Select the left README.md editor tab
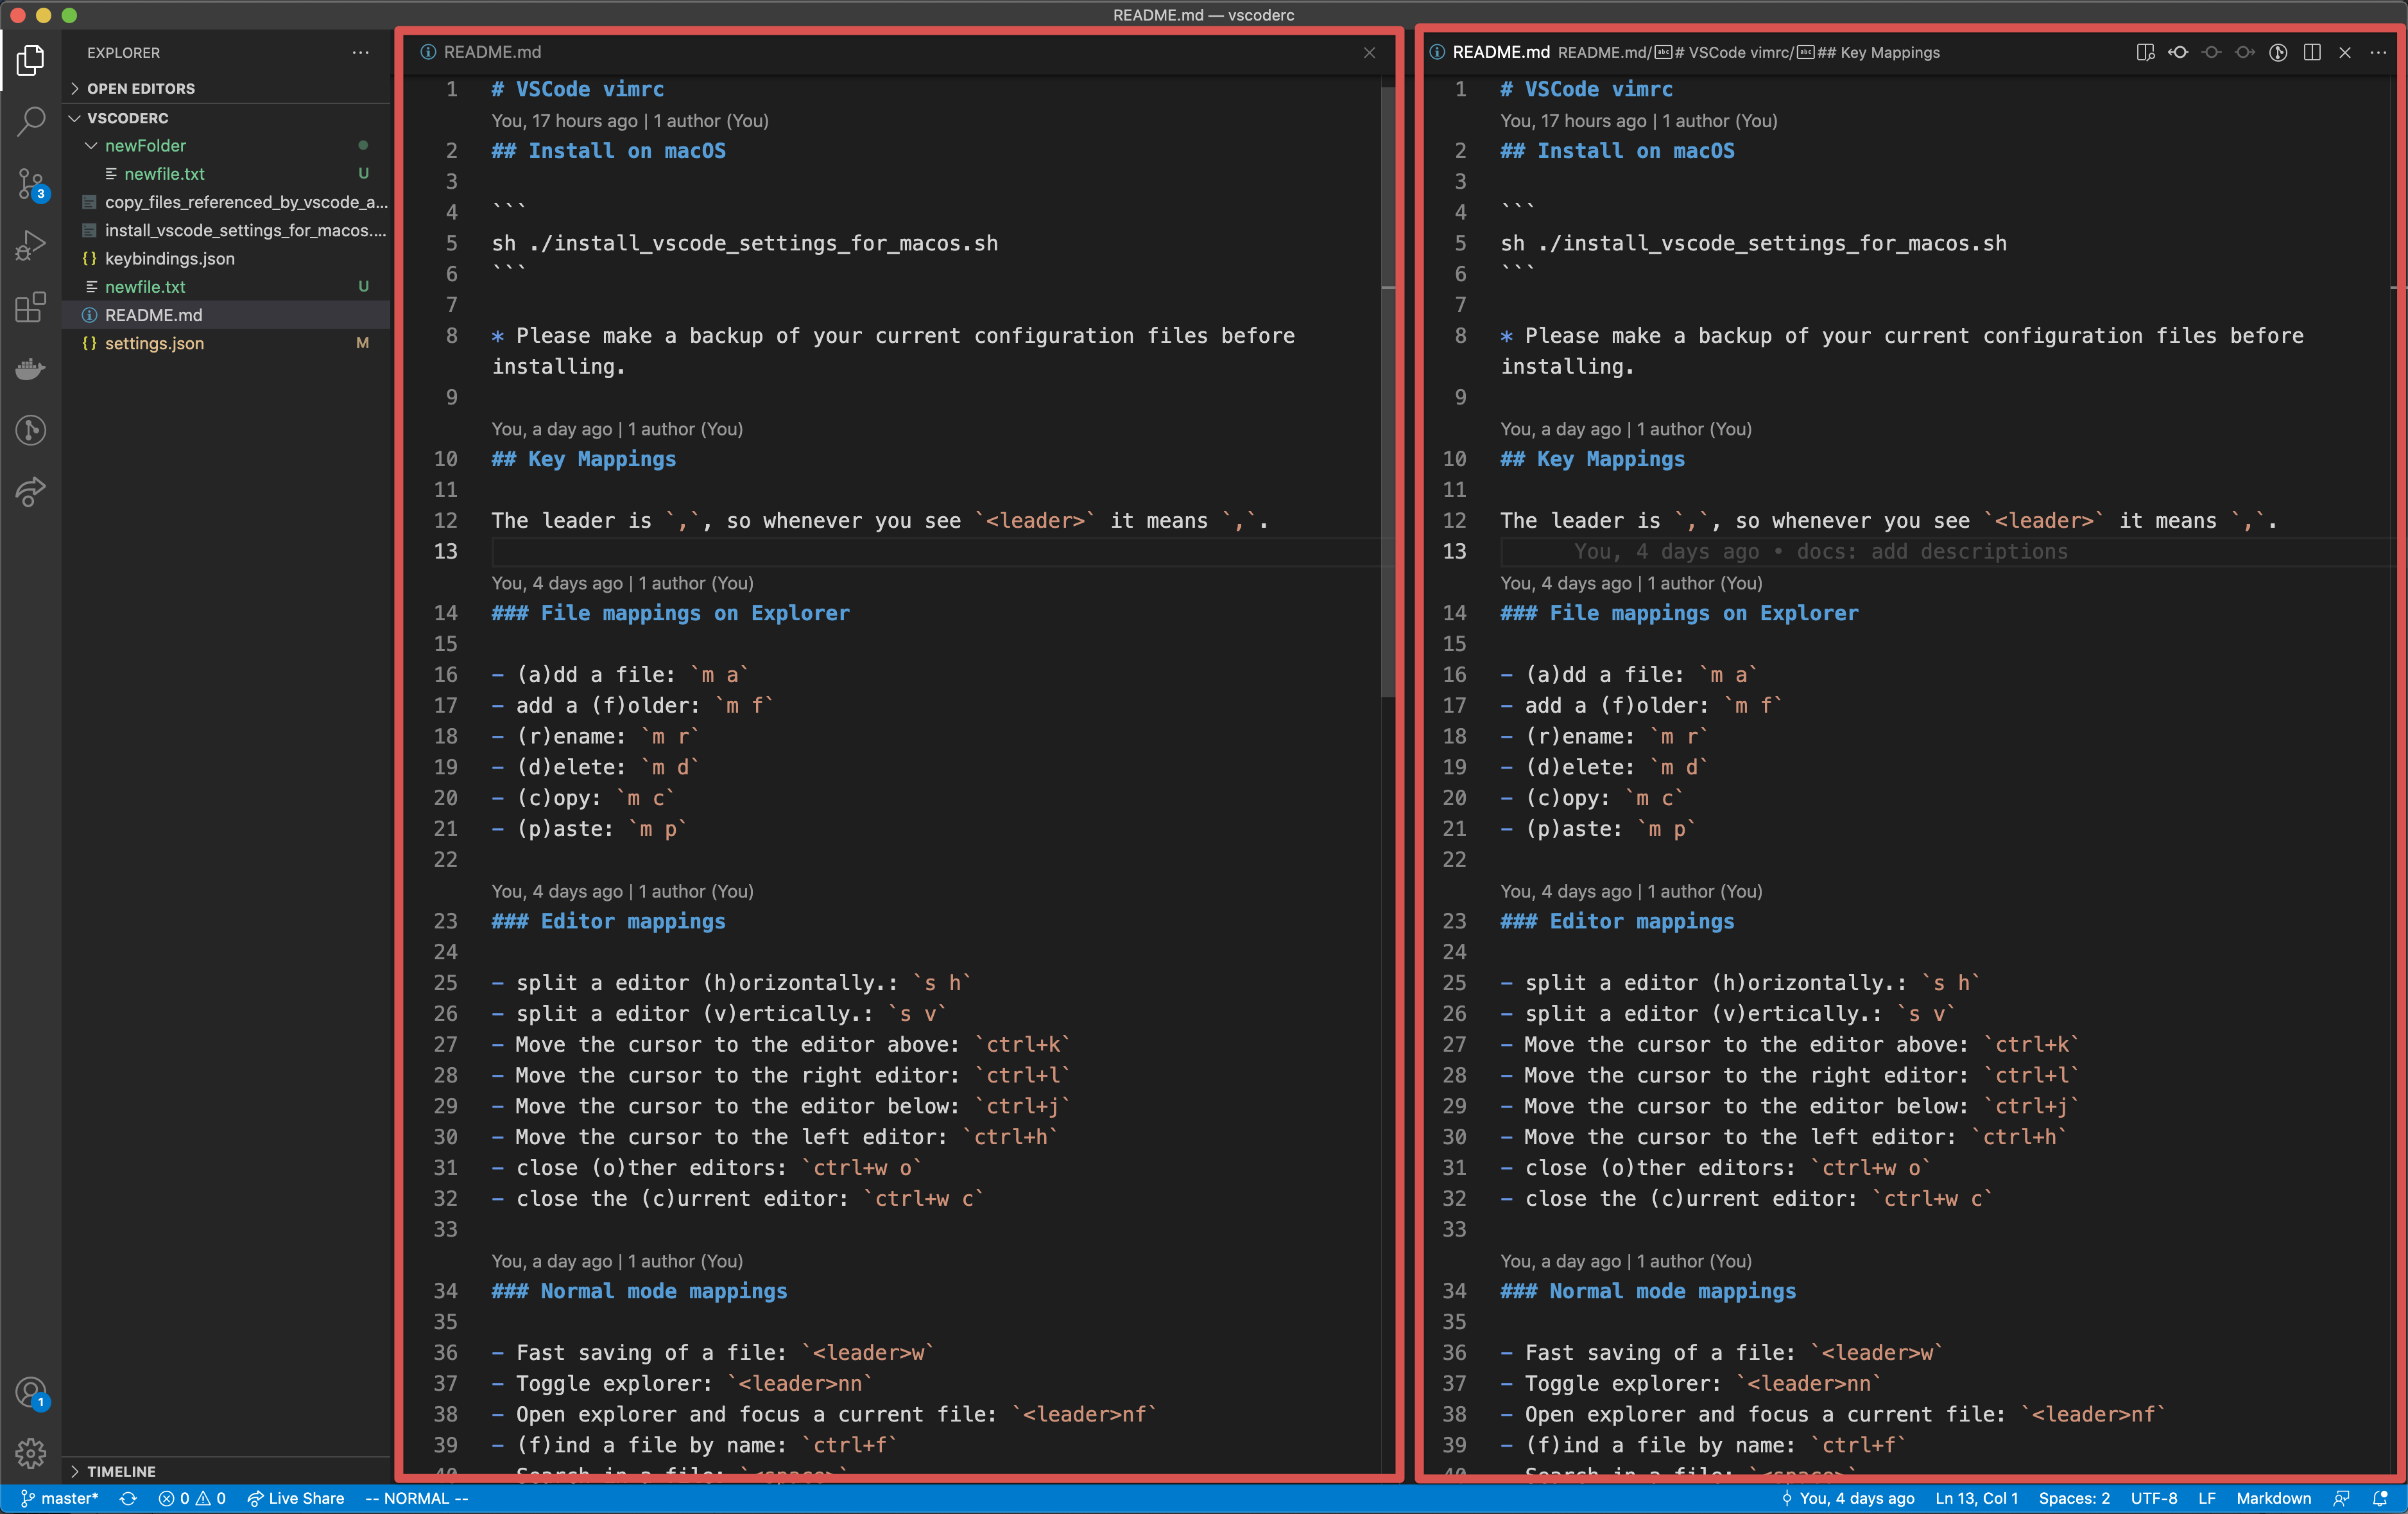The height and width of the screenshot is (1514, 2408). [x=492, y=52]
